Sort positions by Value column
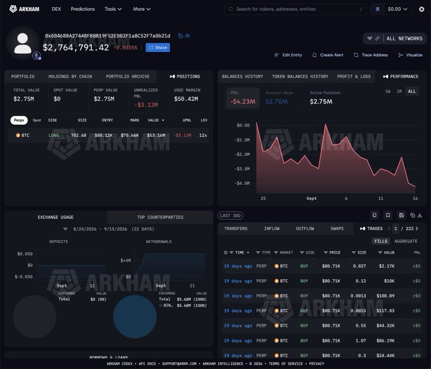This screenshot has width=431, height=369. click(156, 120)
